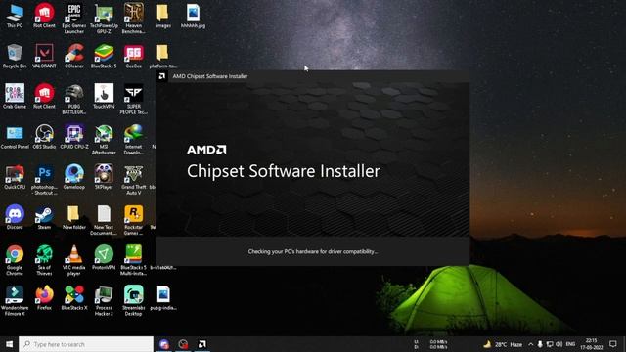Open CPUID CPU-Z shortcut

[x=74, y=137]
